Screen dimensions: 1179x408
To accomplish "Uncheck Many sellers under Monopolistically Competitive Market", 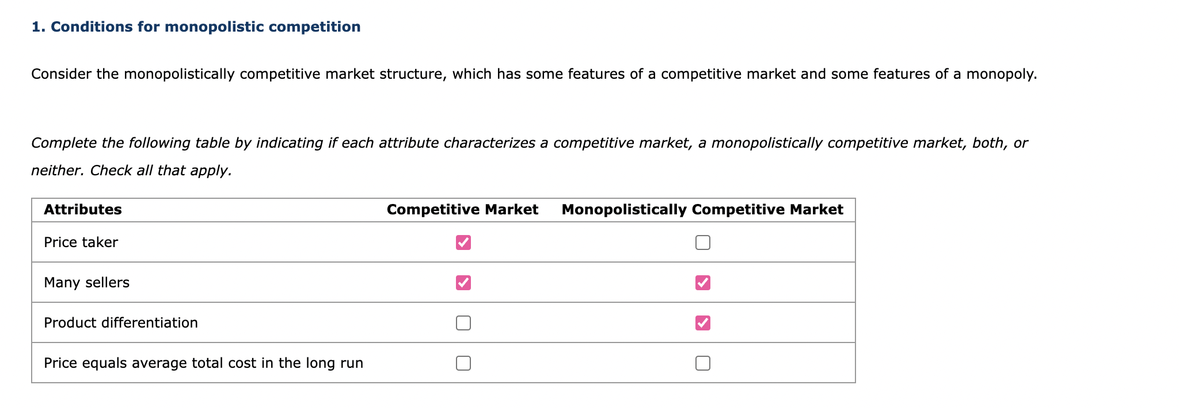I will point(702,283).
